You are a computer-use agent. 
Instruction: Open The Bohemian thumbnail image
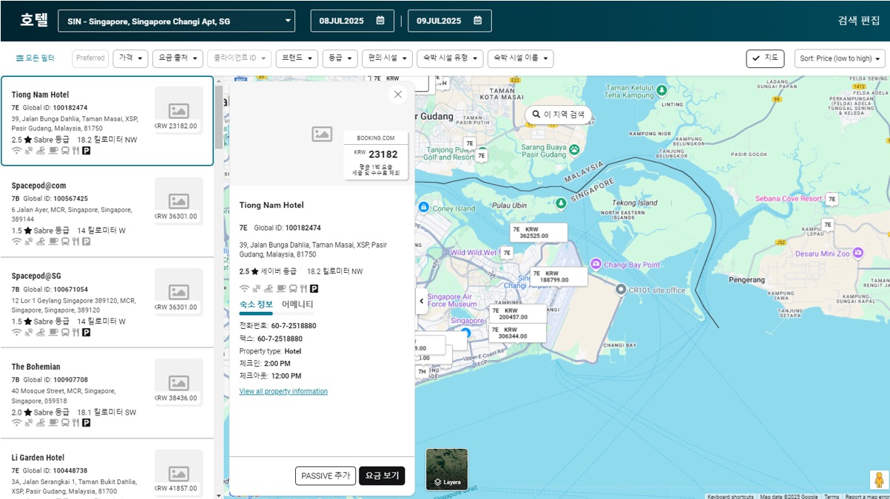[178, 384]
